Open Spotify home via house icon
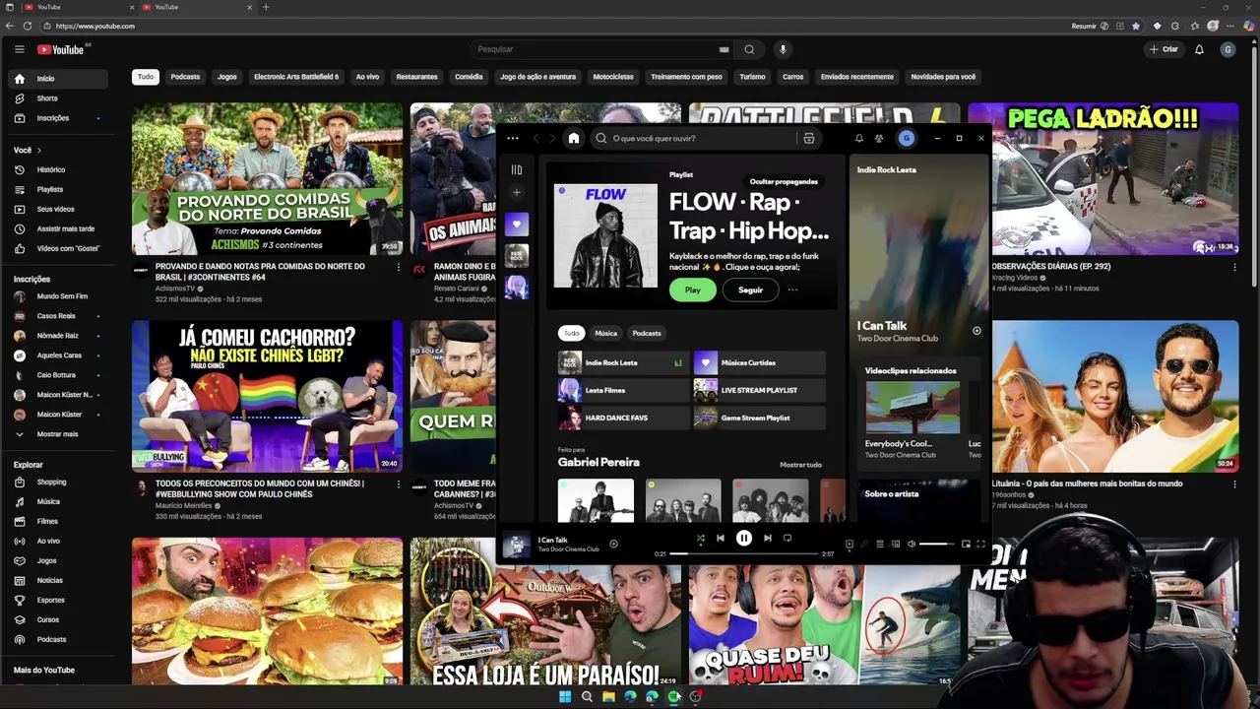1260x709 pixels. [574, 138]
